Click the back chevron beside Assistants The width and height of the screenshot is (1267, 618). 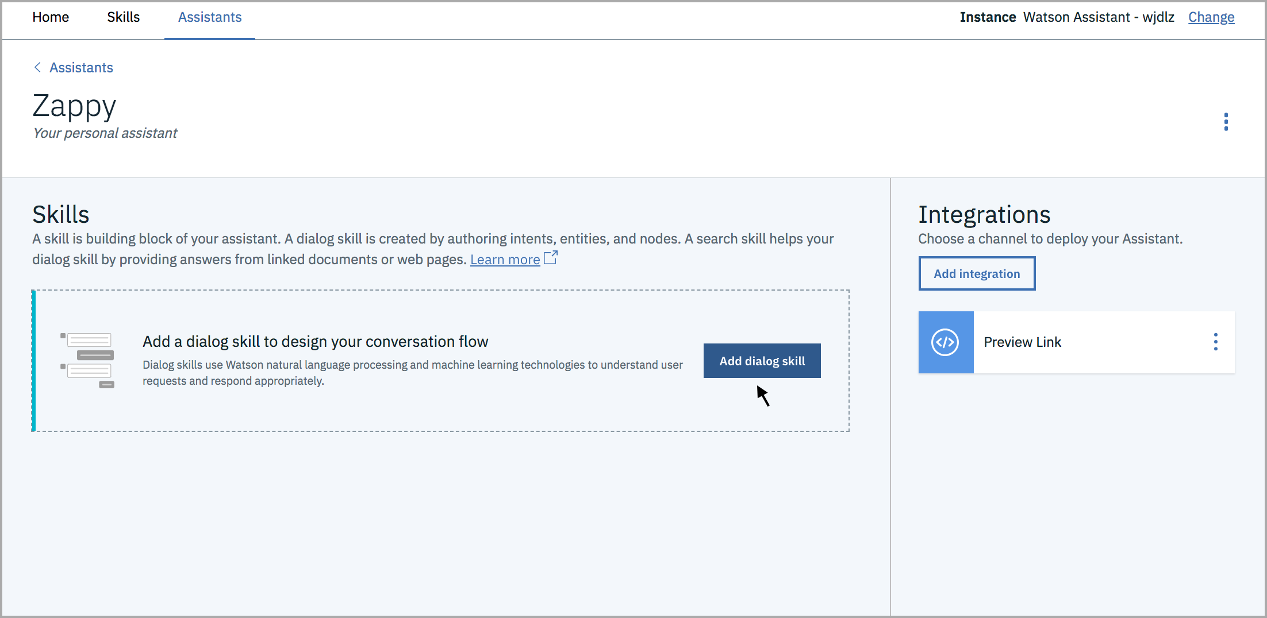[x=37, y=67]
